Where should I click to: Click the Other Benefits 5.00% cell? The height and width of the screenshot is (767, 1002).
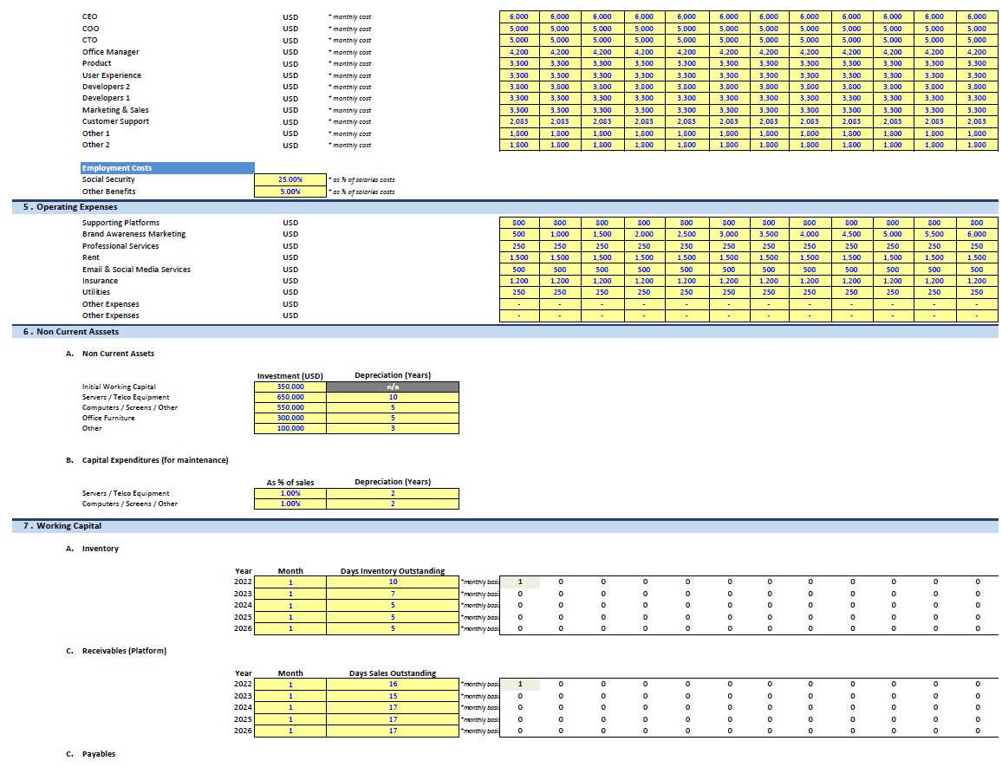coord(290,192)
